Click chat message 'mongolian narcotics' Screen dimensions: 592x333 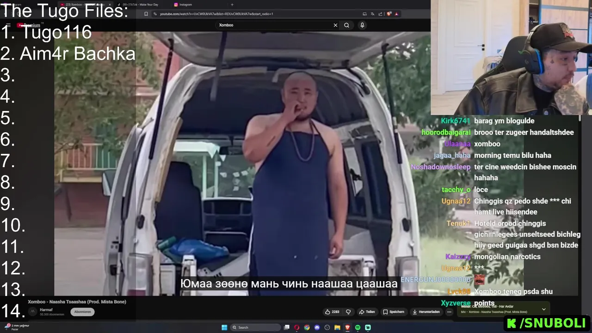click(x=507, y=257)
